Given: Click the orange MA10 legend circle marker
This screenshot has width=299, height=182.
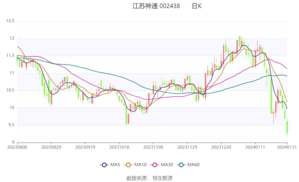Looking at the screenshot, I should pyautogui.click(x=128, y=165).
